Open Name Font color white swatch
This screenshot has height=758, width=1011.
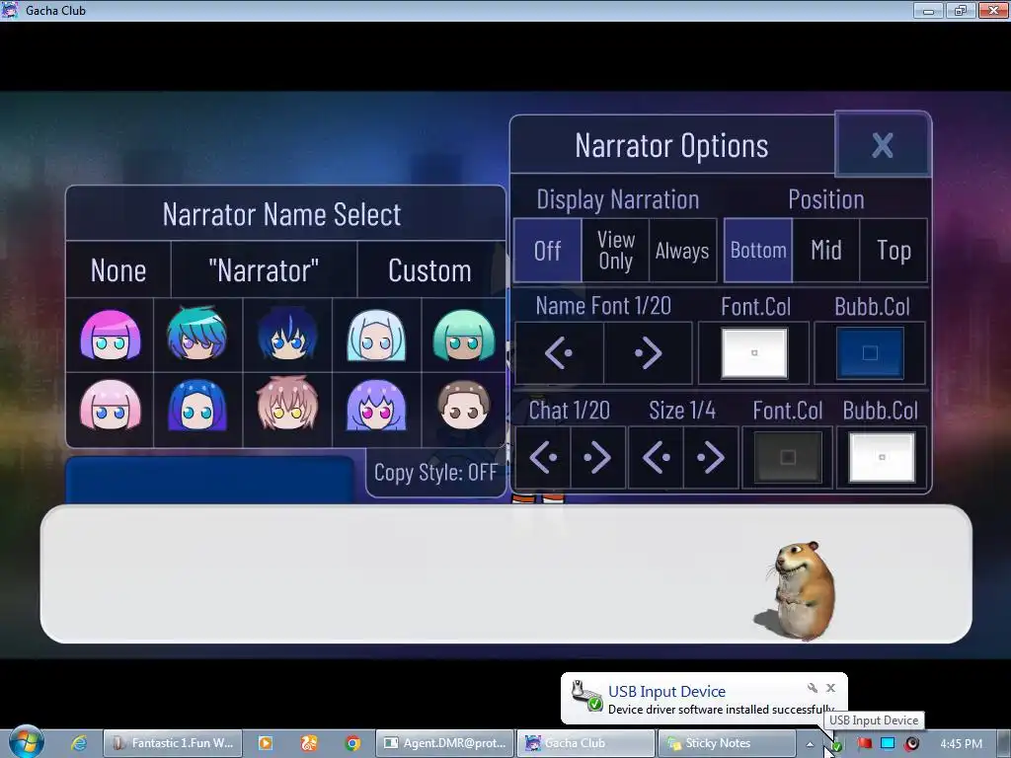coord(754,352)
